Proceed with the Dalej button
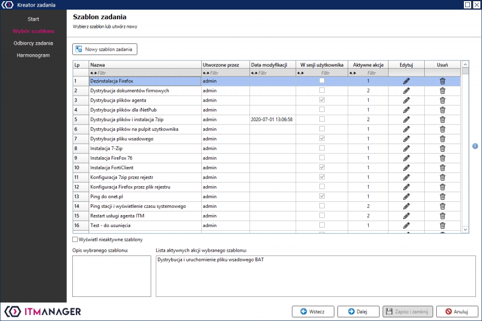 coord(358,311)
